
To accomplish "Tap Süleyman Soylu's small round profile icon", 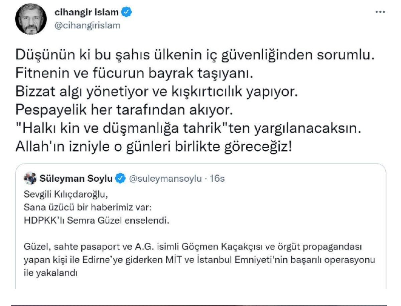I will pos(31,179).
